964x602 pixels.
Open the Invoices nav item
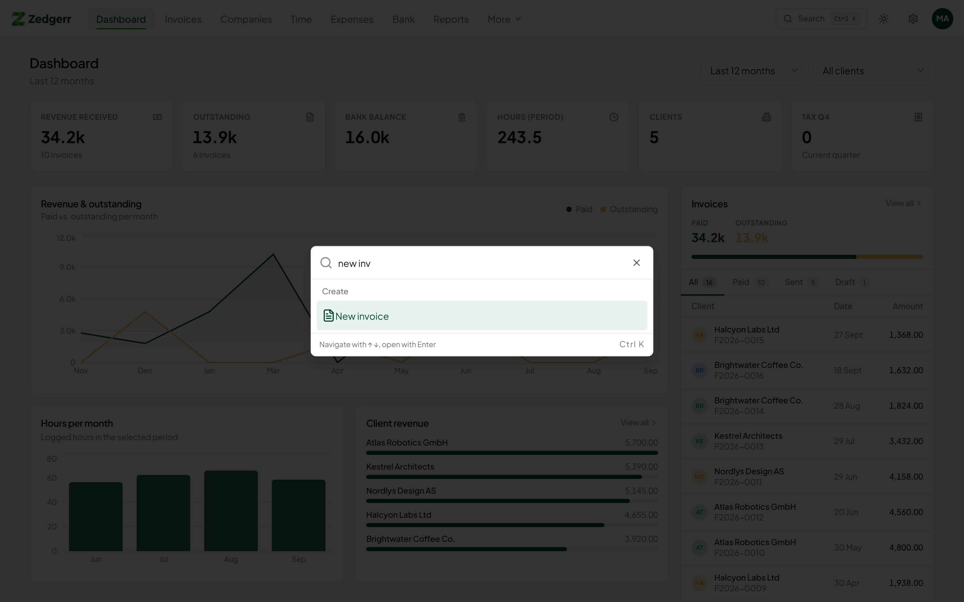(183, 19)
